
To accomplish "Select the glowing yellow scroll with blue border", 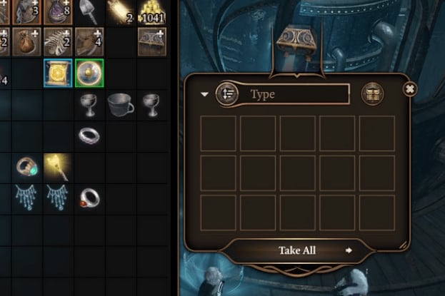I will pyautogui.click(x=58, y=73).
